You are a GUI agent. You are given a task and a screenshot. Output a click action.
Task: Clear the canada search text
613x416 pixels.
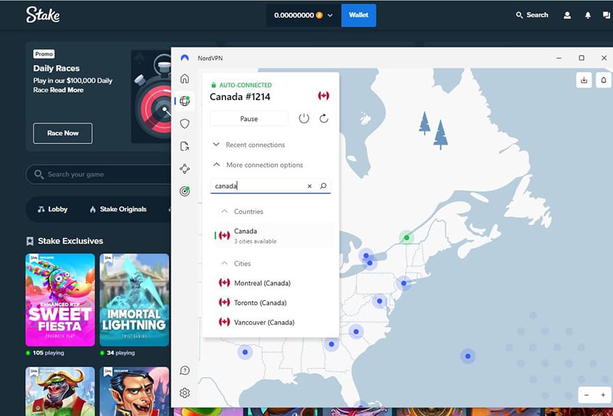[x=309, y=186]
